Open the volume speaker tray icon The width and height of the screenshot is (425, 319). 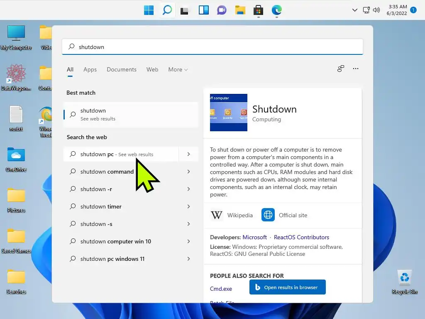coord(376,10)
